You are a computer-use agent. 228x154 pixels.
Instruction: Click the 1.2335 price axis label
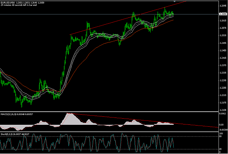coord(223,73)
